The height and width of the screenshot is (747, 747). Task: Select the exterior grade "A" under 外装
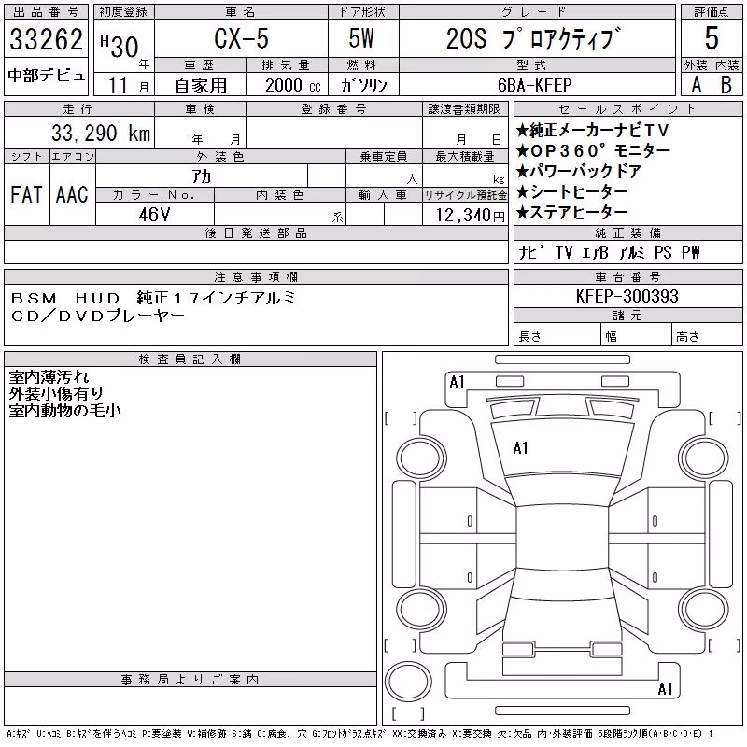(696, 85)
